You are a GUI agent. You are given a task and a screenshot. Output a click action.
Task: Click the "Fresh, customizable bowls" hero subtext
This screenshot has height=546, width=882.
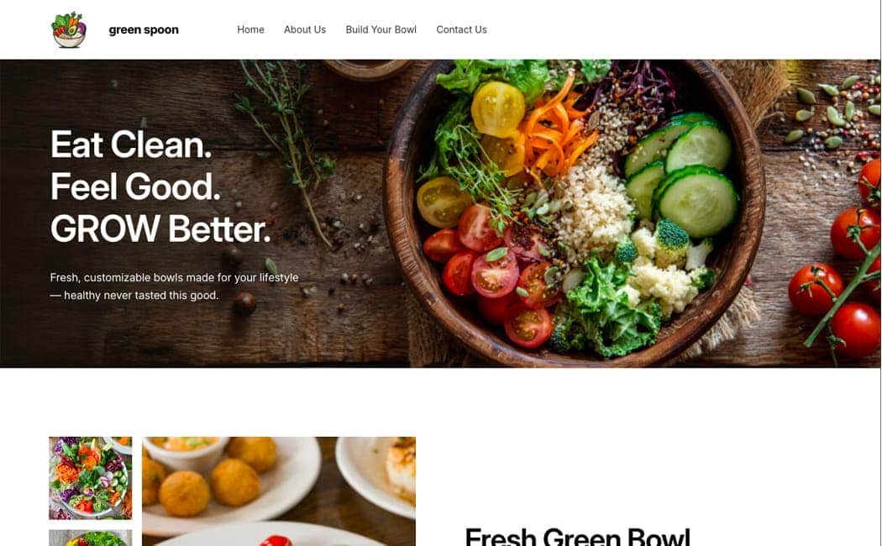click(174, 286)
